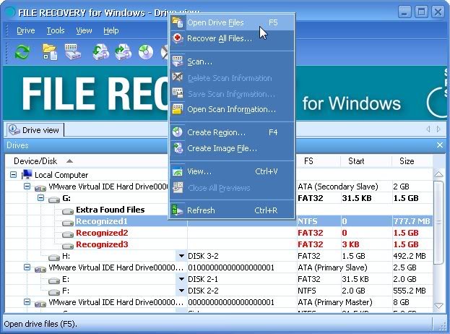Choose Create Region... menu entry
This screenshot has height=334, width=450.
coord(233,132)
